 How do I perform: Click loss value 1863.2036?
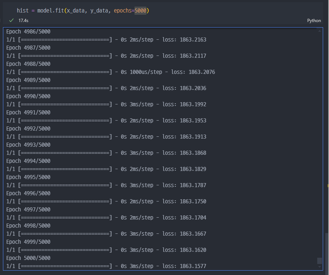[193, 88]
